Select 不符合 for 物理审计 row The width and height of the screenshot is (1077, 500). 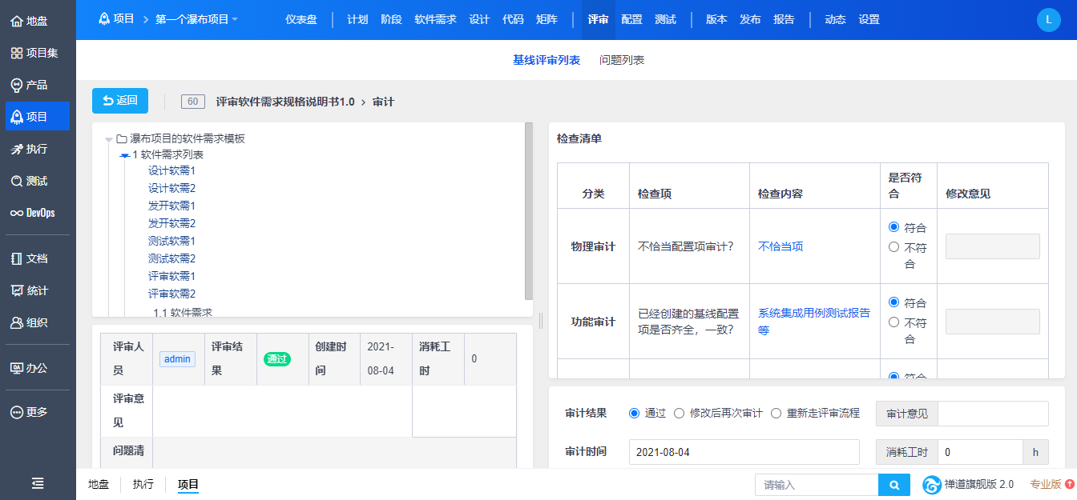tap(893, 247)
